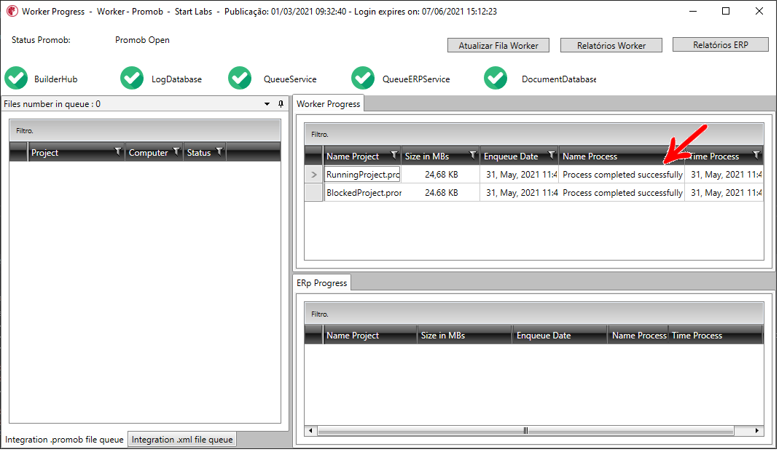Click the enqueue date cell in RunningProject row
Image resolution: width=779 pixels, height=452 pixels.
tap(519, 175)
